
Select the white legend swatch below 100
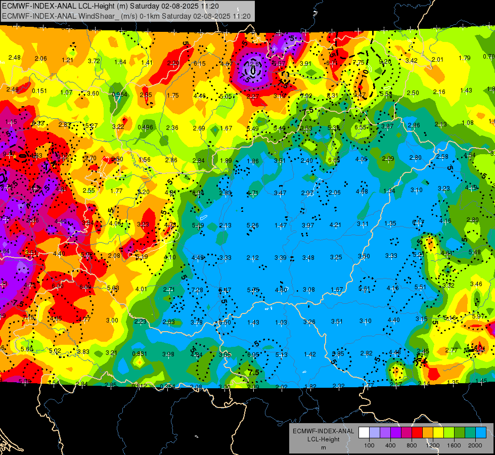point(364,433)
